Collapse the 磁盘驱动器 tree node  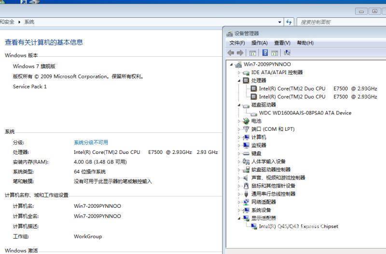pyautogui.click(x=239, y=105)
